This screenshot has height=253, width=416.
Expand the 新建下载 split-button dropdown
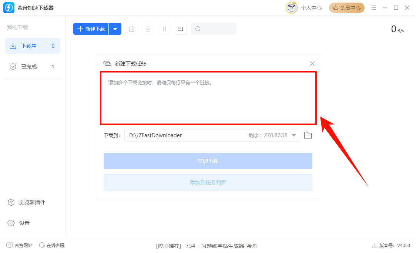pos(115,28)
